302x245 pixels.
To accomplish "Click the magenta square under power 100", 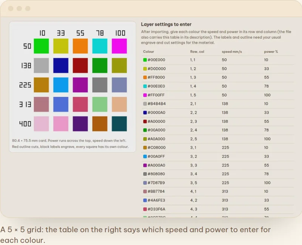I will point(119,46).
